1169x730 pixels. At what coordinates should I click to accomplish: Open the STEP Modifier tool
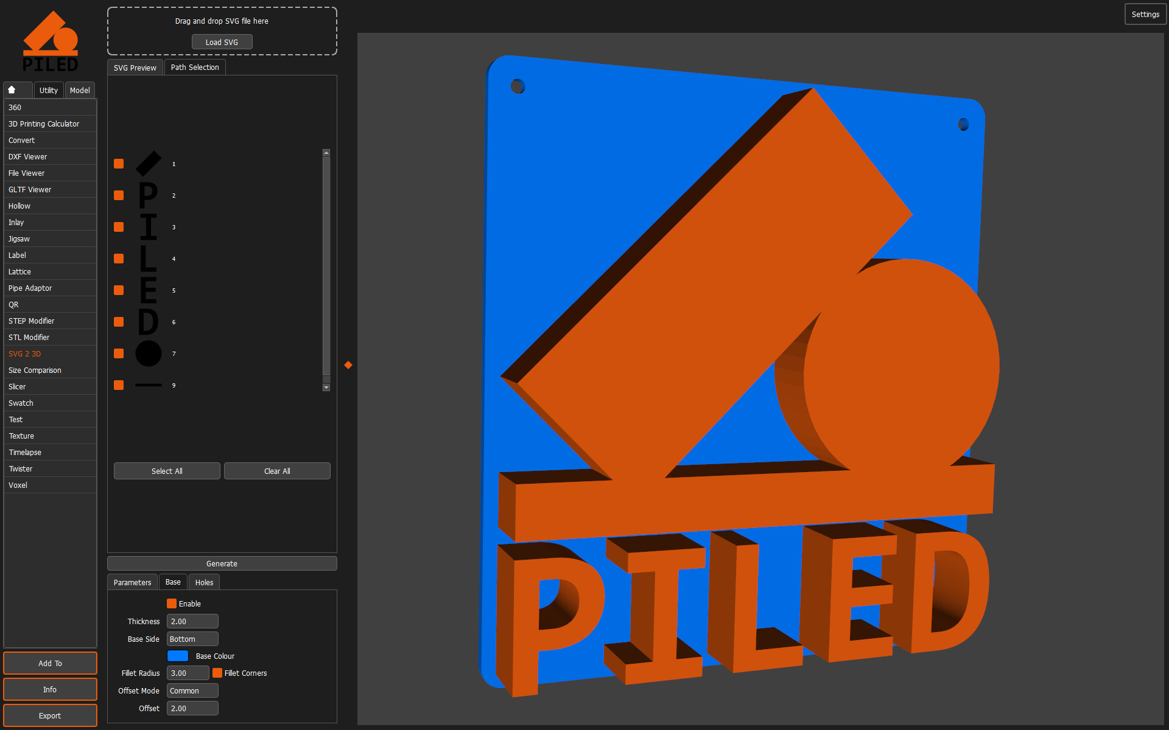click(50, 321)
